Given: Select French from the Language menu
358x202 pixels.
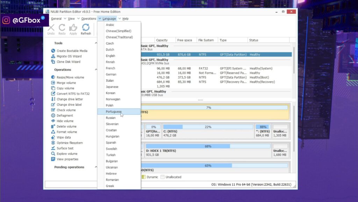Looking at the screenshot, I should coord(119,68).
